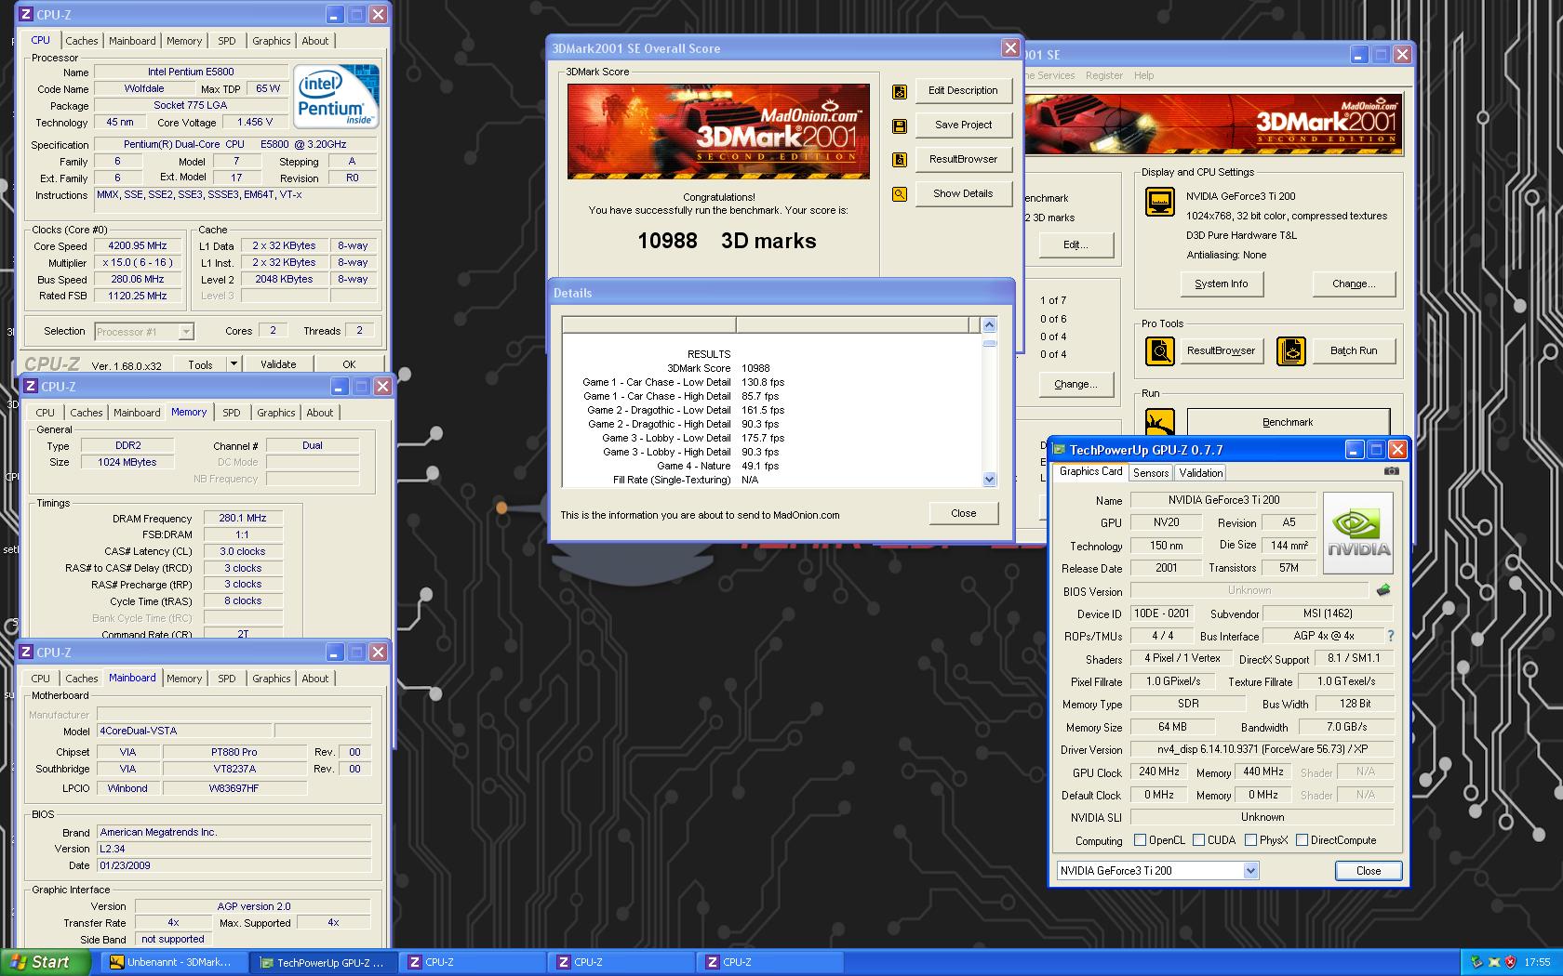
Task: Click the security shield tray icon
Action: [1510, 963]
